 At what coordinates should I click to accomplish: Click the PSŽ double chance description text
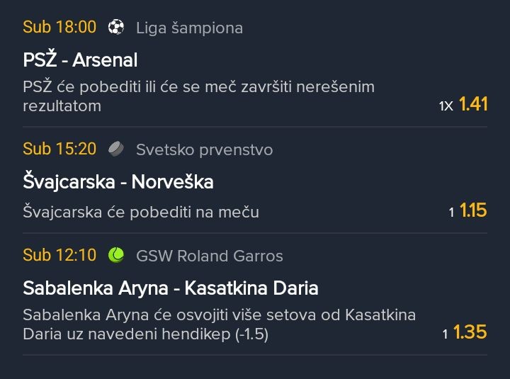pos(199,96)
